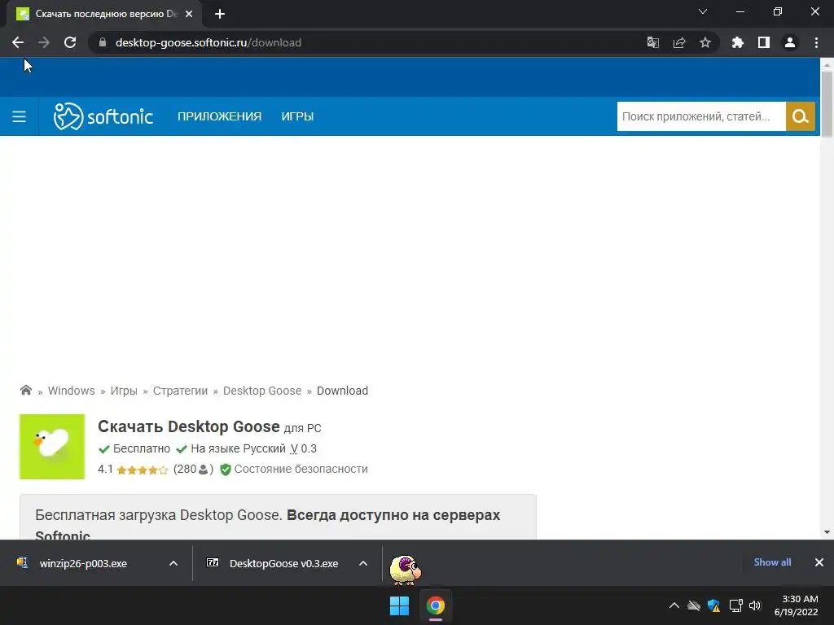
Task: Open Chrome three-dot menu
Action: (x=816, y=42)
